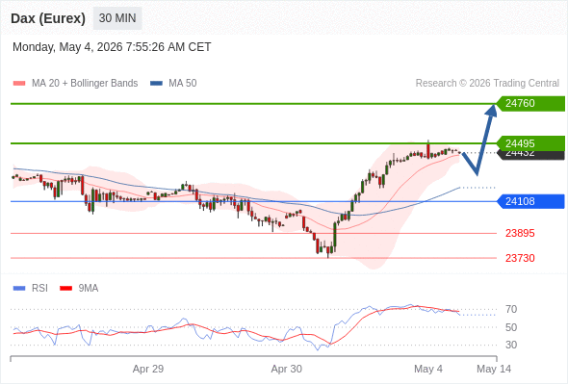Toggle the MA 20 + Bollinger Bands legend label
Viewport: 568px width, 385px height.
(x=85, y=84)
